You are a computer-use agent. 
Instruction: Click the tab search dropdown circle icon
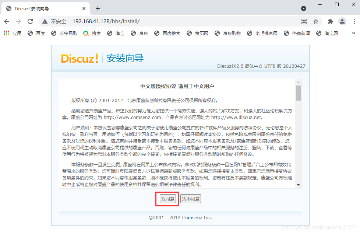[304, 8]
